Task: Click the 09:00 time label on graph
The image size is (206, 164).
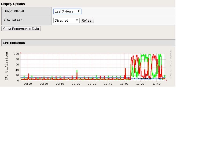Action: coord(28,84)
